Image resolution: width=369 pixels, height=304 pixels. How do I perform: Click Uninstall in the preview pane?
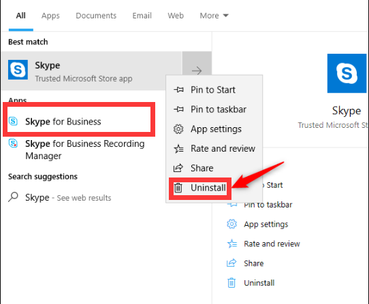coord(259,283)
